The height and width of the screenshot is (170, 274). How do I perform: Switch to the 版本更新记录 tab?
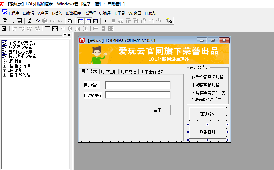point(152,72)
